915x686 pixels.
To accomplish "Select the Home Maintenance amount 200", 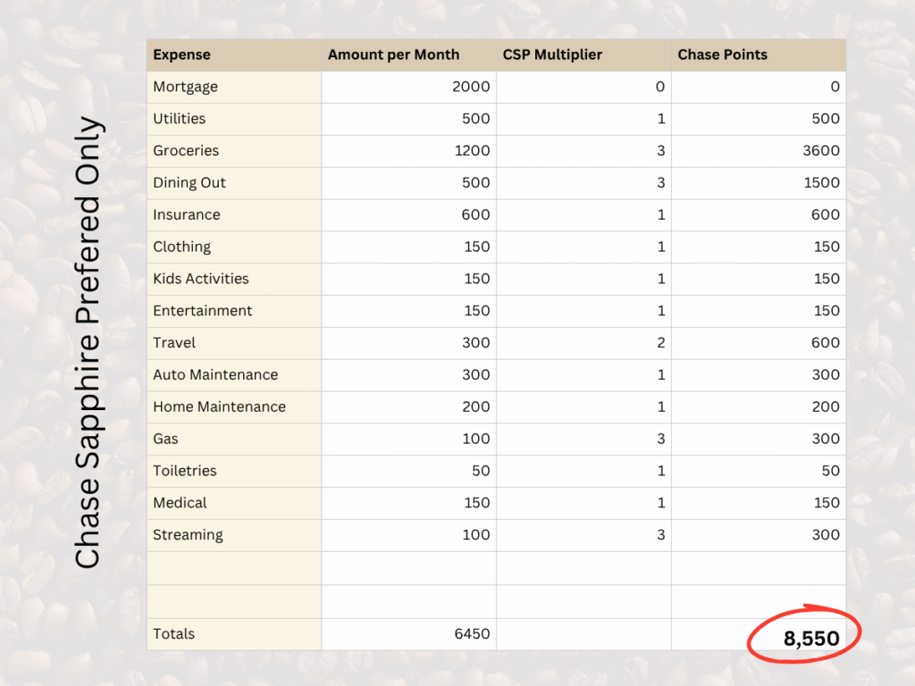I will 475,407.
